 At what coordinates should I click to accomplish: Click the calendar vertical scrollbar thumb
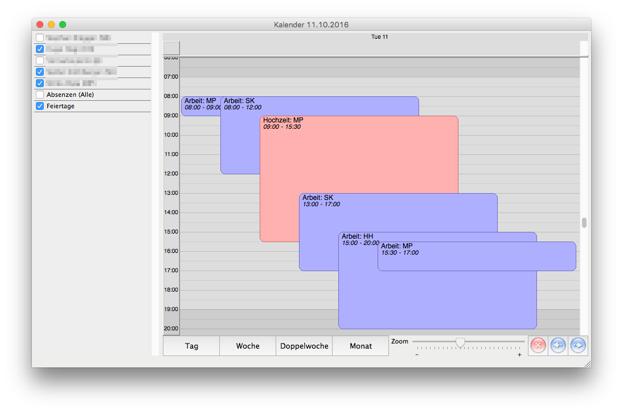584,222
